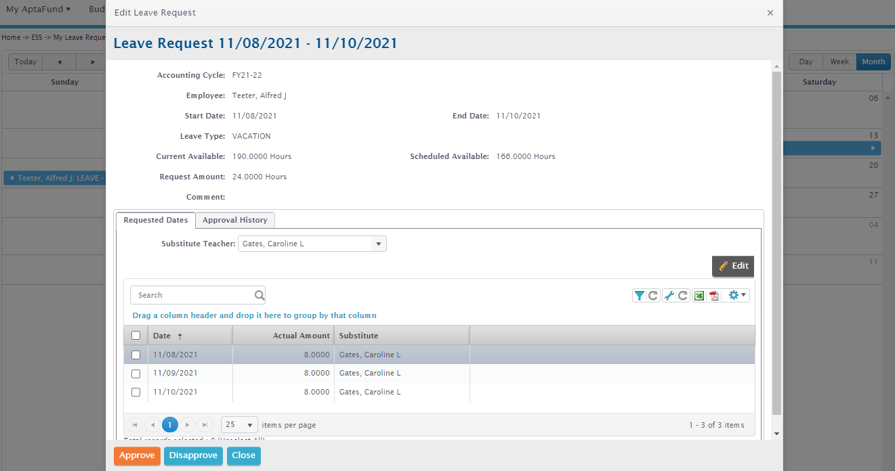Open the Substitute Teacher dropdown
Viewport: 895px width, 471px height.
click(379, 244)
